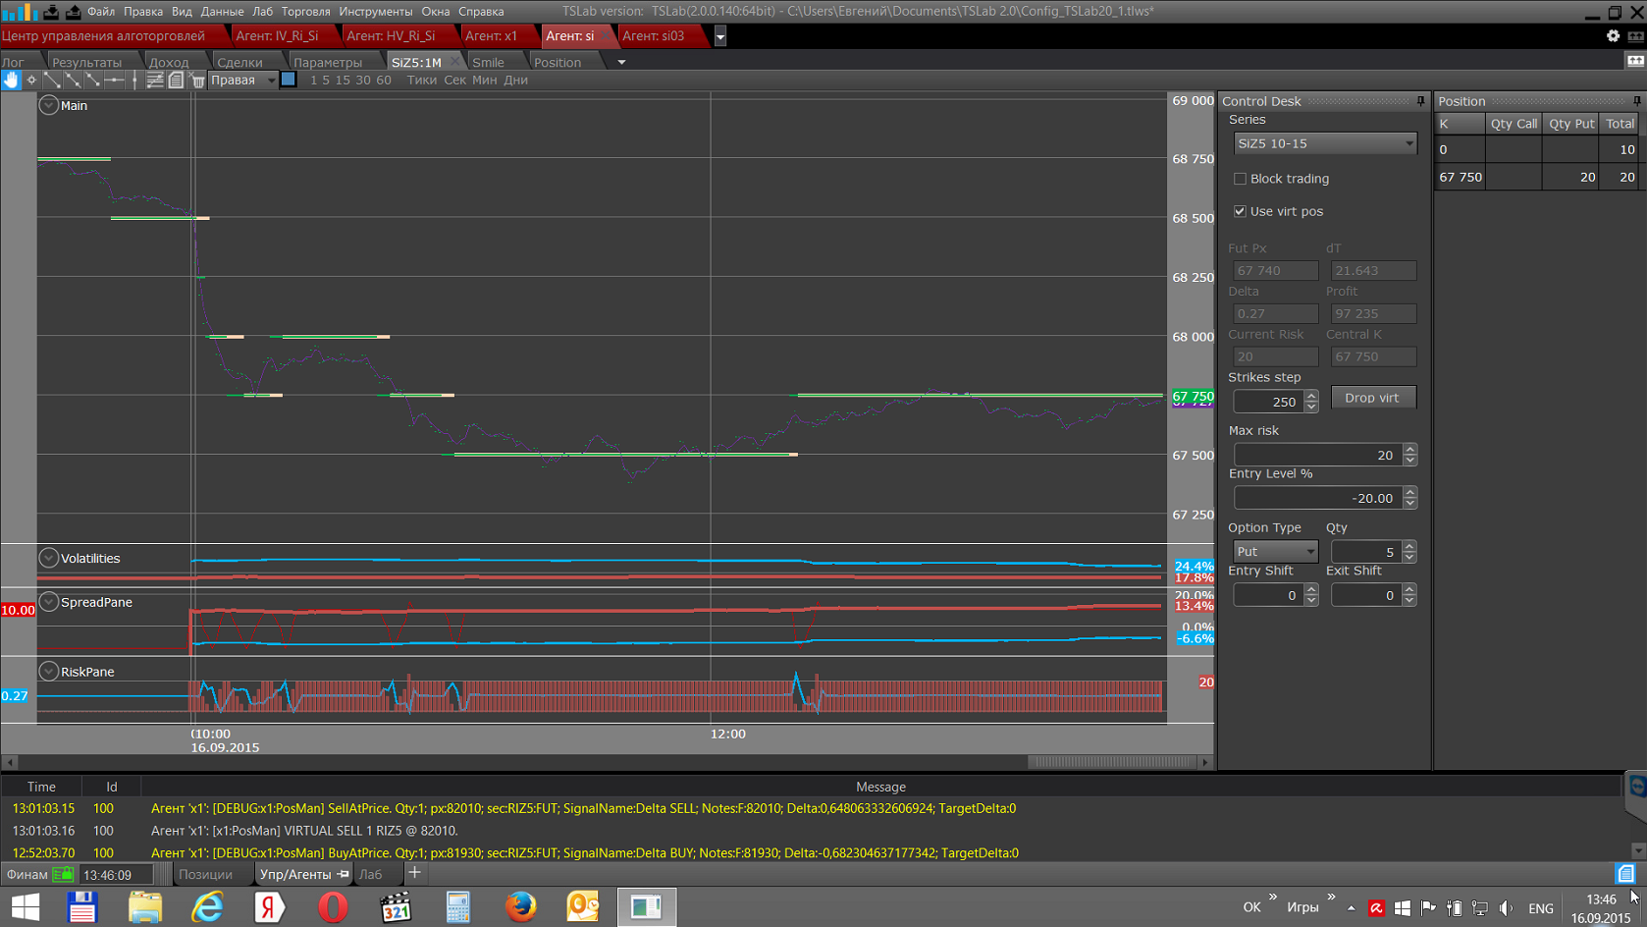Collapse the Main chart pane
The width and height of the screenshot is (1647, 927).
(x=48, y=105)
